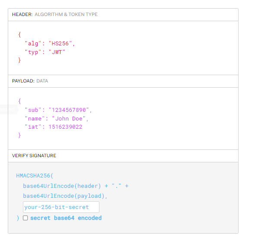274x244 pixels.
Task: Click the your-256-bit-secret input field
Action: click(61, 207)
